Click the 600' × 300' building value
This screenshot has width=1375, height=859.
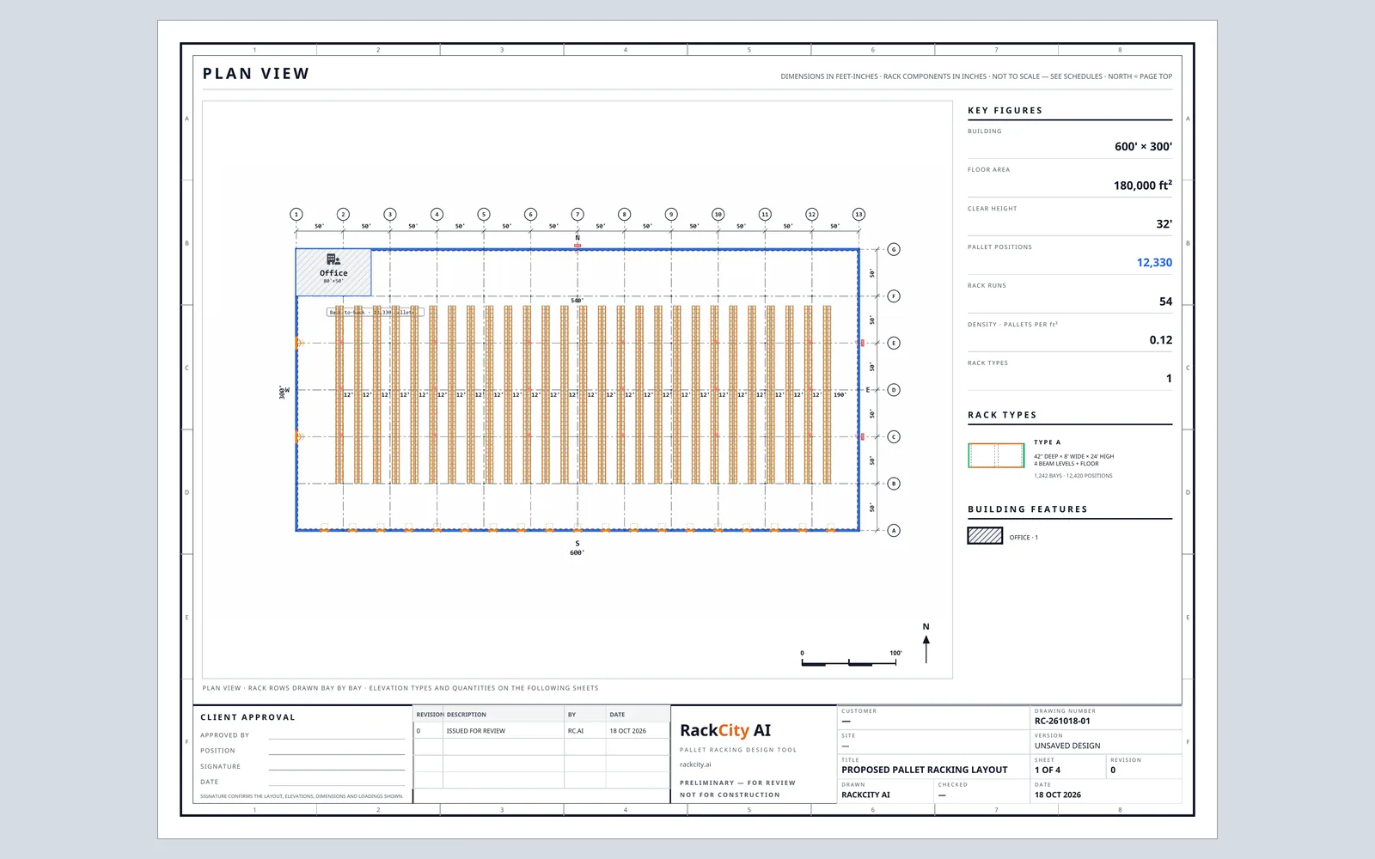(1143, 147)
